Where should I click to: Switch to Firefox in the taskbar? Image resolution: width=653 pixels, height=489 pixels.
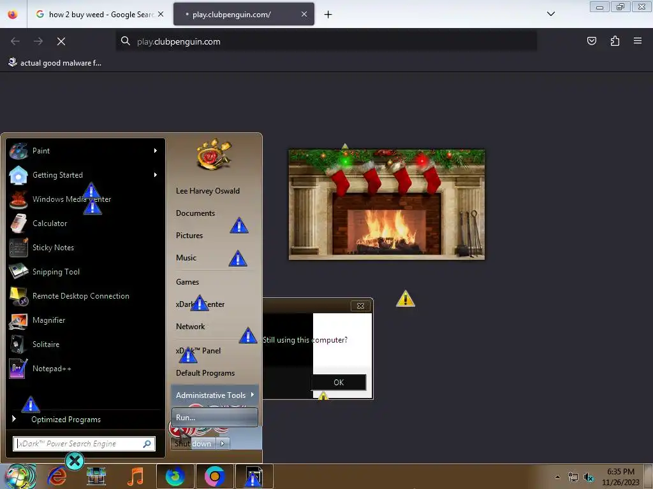175,476
